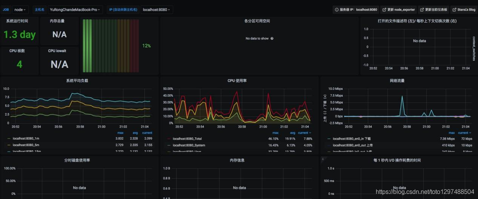Sort CPU legend by current column

(x=304, y=133)
